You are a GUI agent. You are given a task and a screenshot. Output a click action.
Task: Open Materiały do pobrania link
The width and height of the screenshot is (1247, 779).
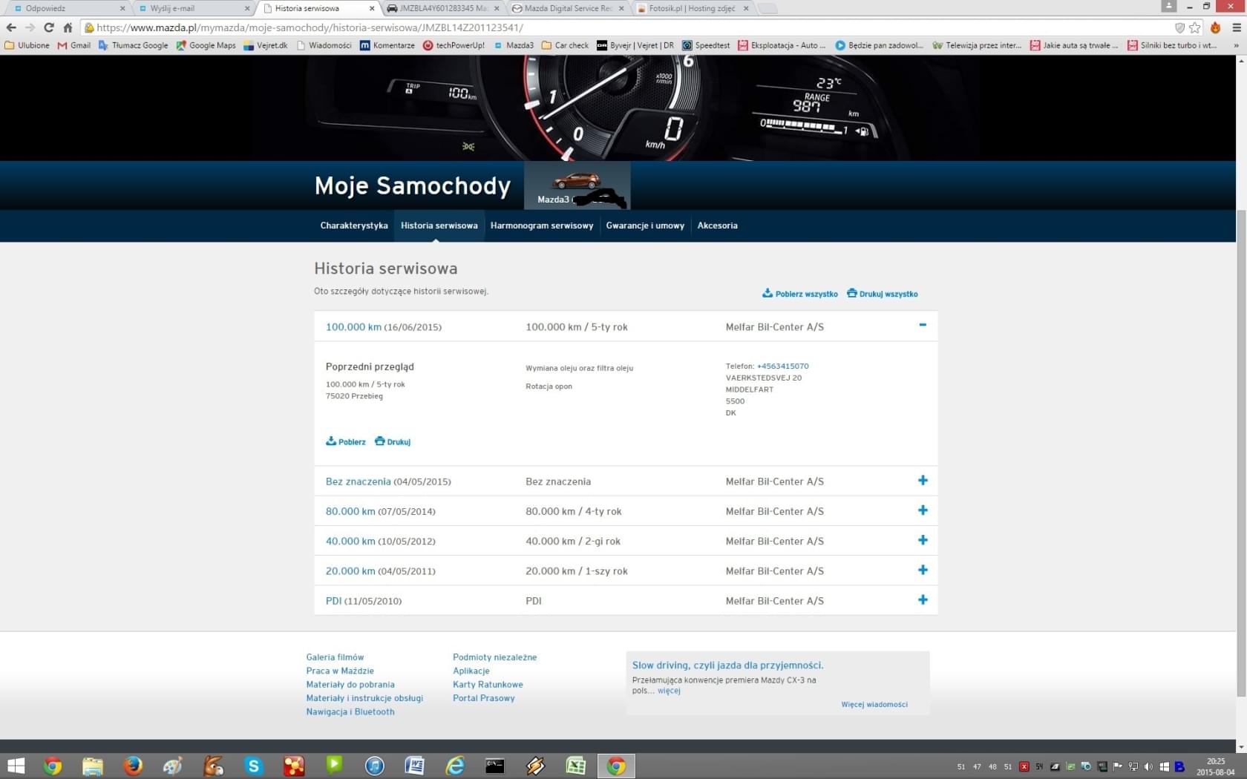(x=350, y=685)
